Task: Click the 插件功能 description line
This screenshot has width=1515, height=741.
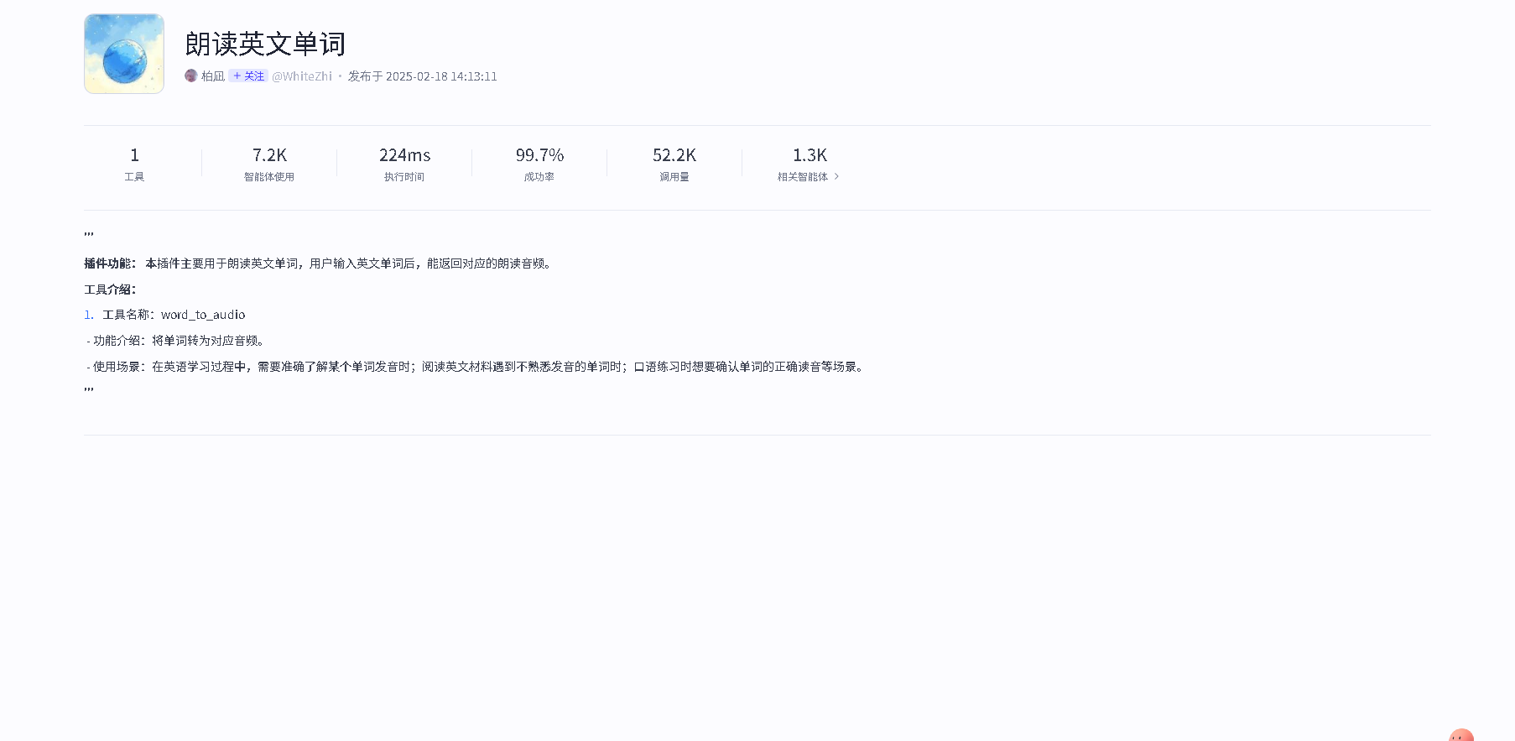Action: 319,264
